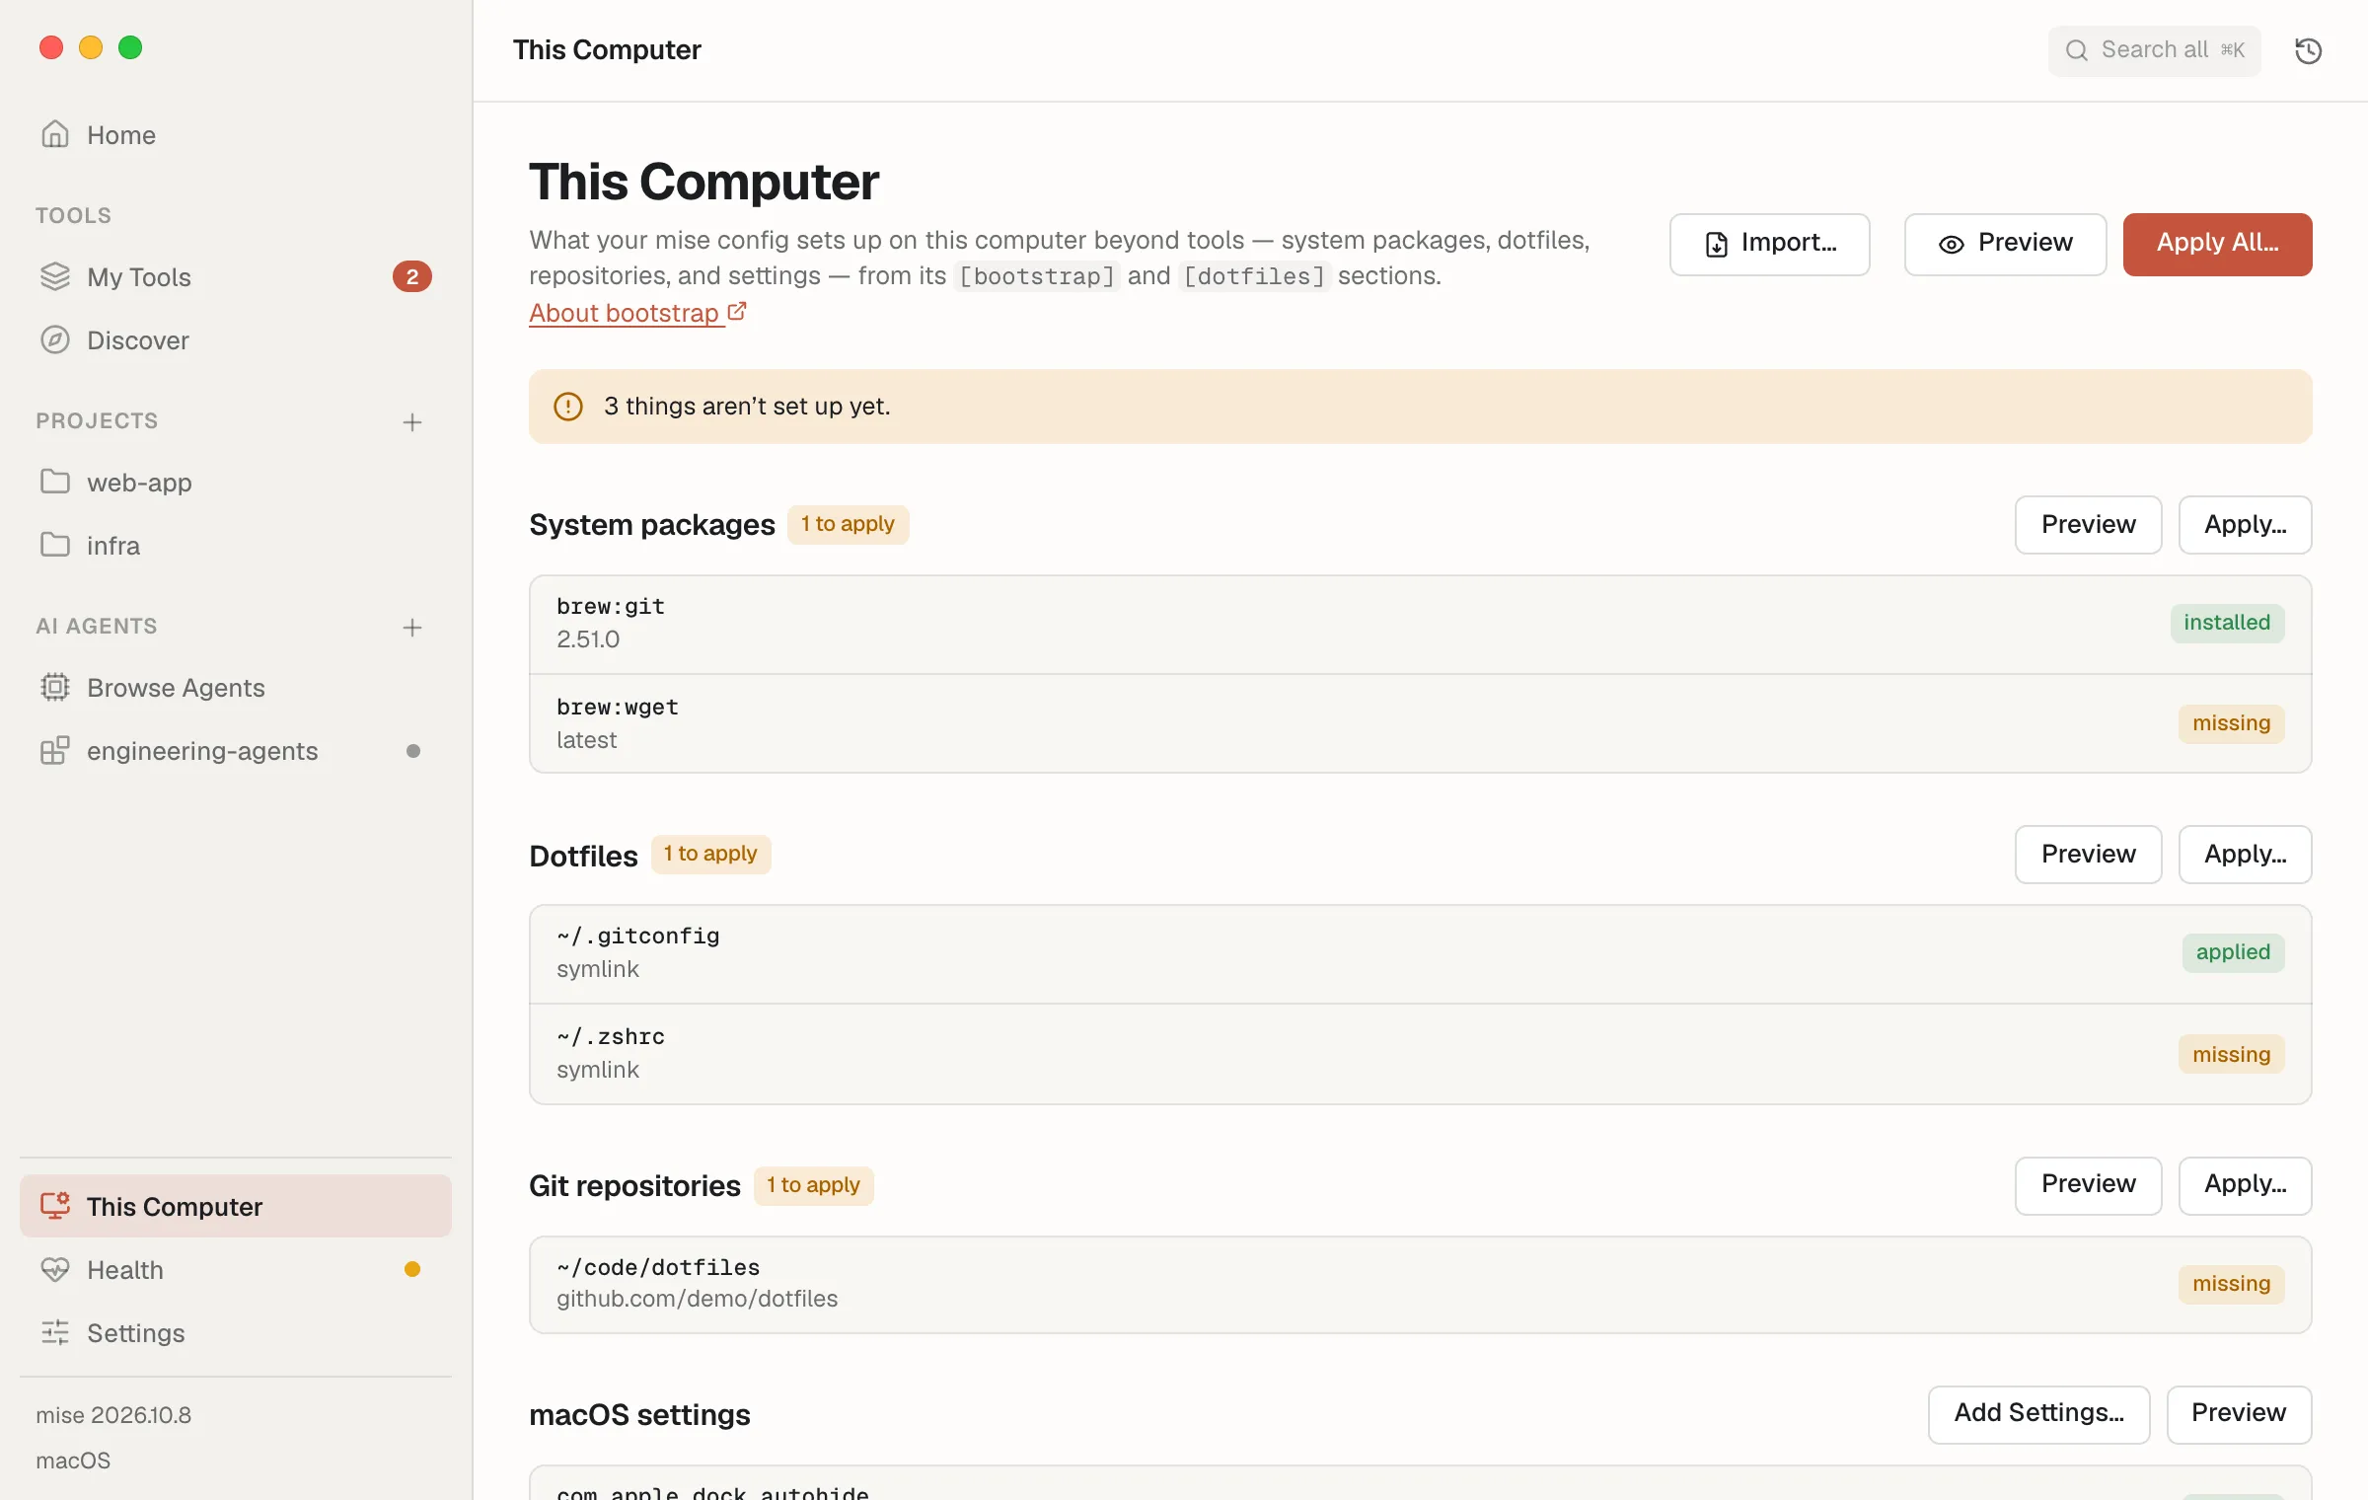Screen dimensions: 2368x1500
Task: Apply the System packages section
Action: (x=2245, y=525)
